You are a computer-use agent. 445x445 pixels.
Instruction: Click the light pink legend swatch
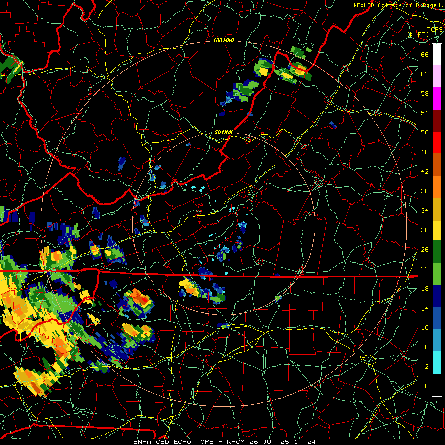tap(437, 76)
